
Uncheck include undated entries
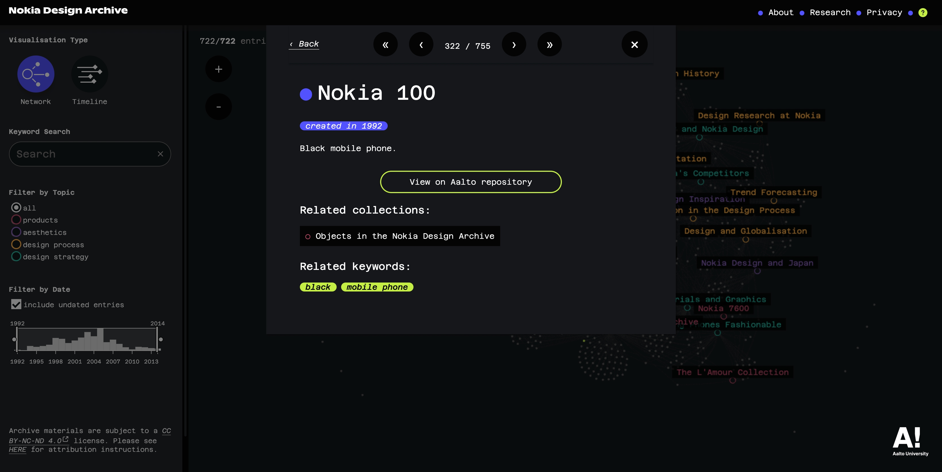(16, 304)
